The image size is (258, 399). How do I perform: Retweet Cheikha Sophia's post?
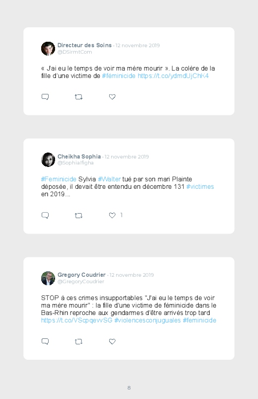[x=78, y=216]
